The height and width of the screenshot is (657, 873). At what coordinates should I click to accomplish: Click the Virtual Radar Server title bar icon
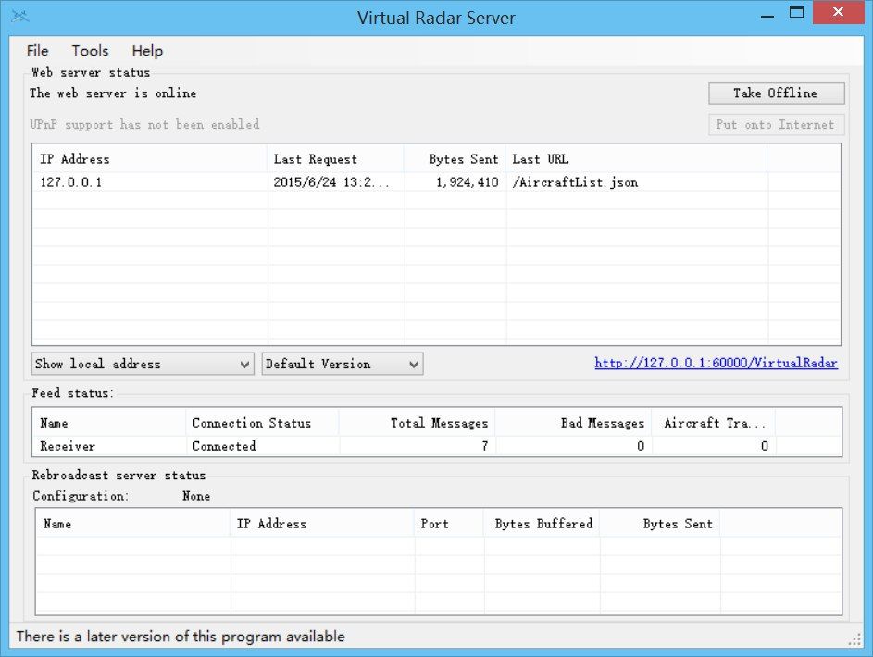pos(20,16)
